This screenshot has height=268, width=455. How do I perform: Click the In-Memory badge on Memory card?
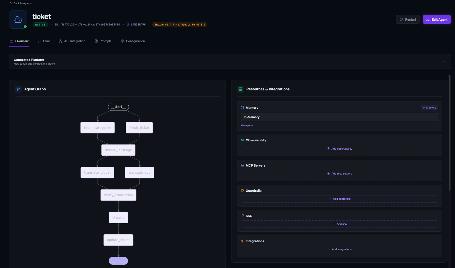(x=429, y=108)
